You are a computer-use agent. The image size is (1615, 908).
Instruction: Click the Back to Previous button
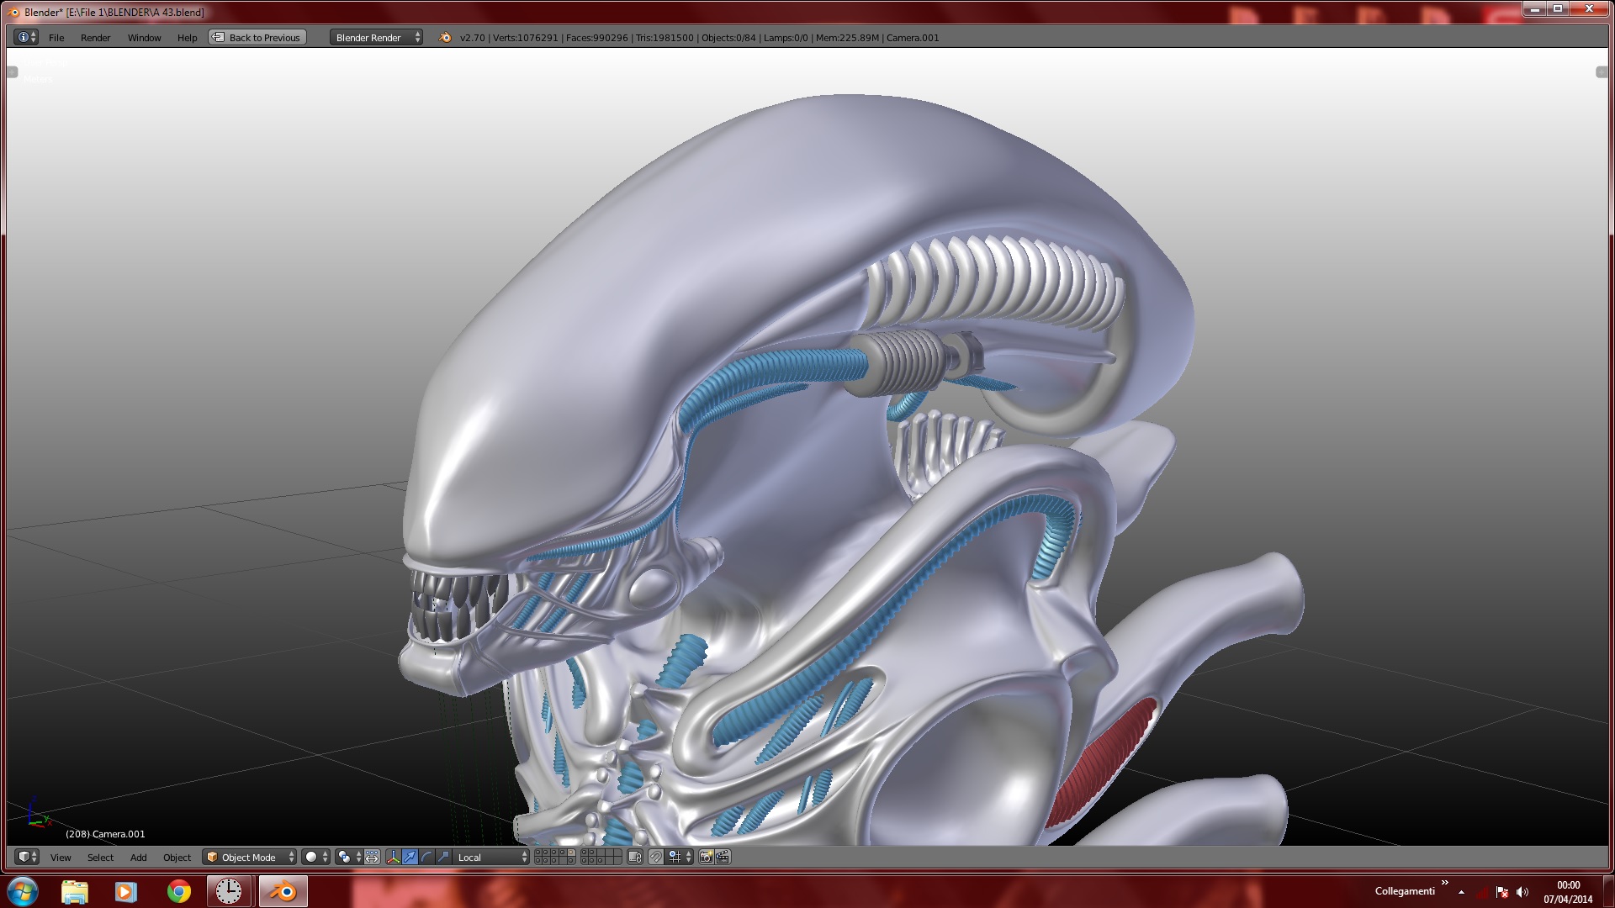257,37
